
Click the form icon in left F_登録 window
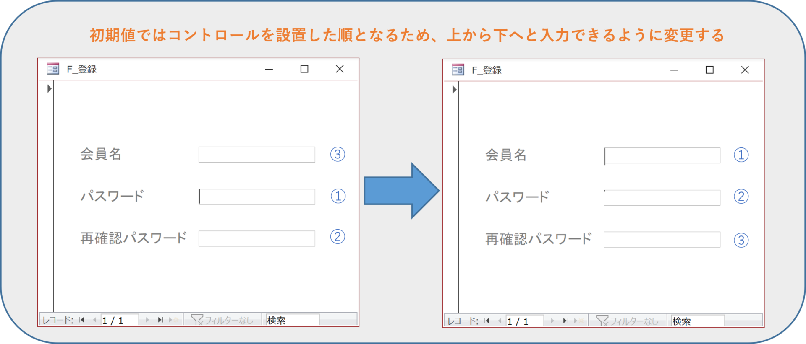(53, 69)
